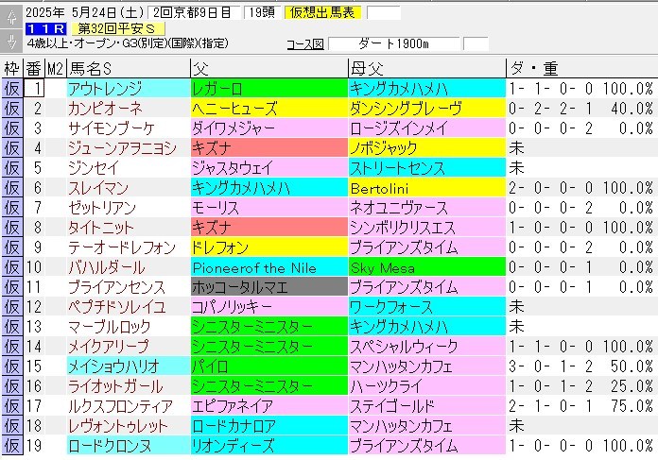Select the 11R race badge
The width and height of the screenshot is (658, 460).
pyautogui.click(x=45, y=28)
